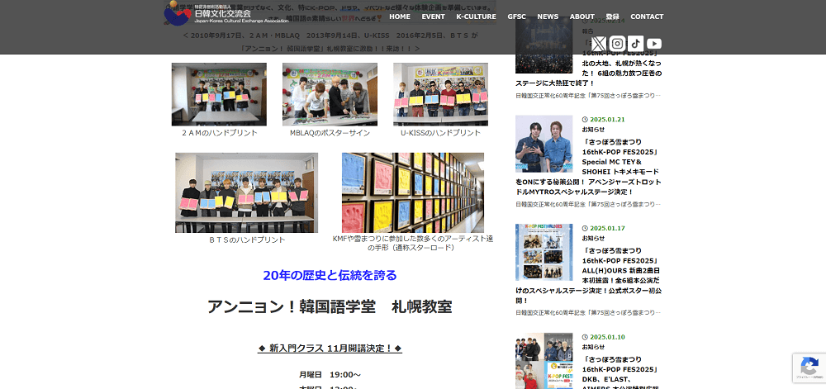
Task: Click the caption 'BTSのハンドプリント'
Action: pos(246,240)
